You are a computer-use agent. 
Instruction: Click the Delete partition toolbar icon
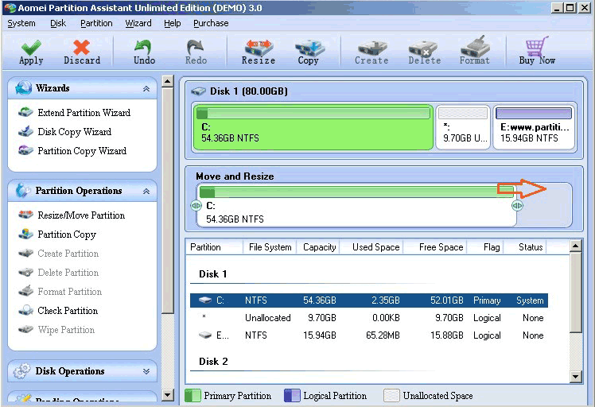(x=423, y=48)
